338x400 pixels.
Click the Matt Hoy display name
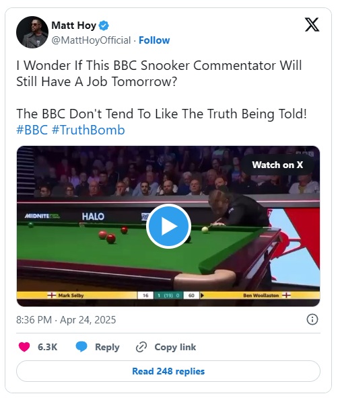[x=74, y=26]
